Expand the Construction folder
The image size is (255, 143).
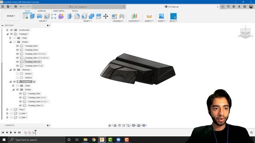[x=7, y=30]
